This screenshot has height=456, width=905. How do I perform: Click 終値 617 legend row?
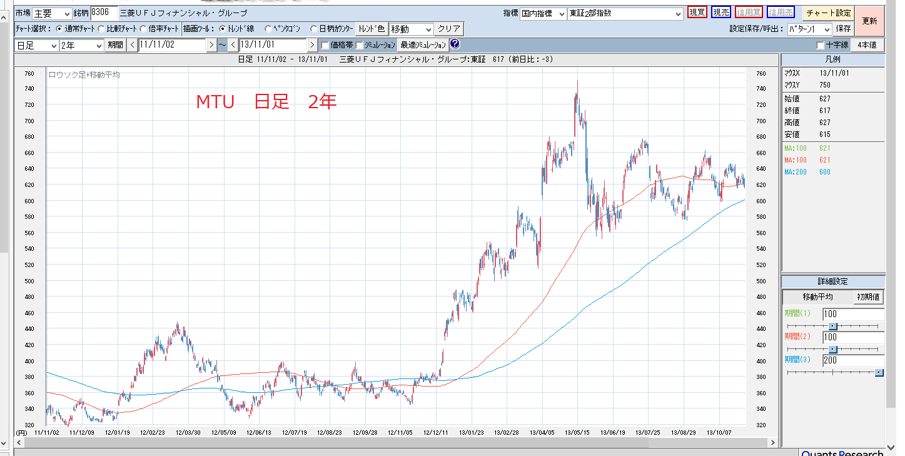pos(807,111)
